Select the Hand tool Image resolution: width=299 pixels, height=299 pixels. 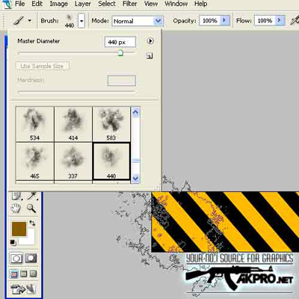[x=16, y=208]
